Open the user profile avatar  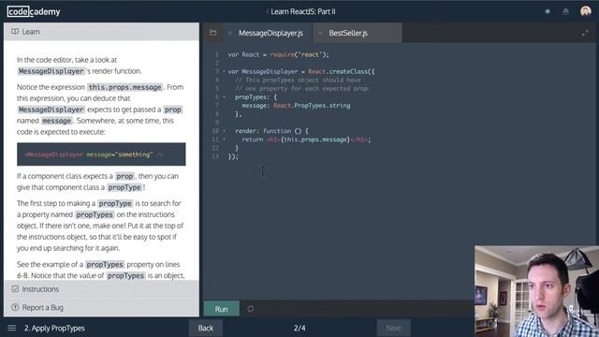(x=585, y=11)
